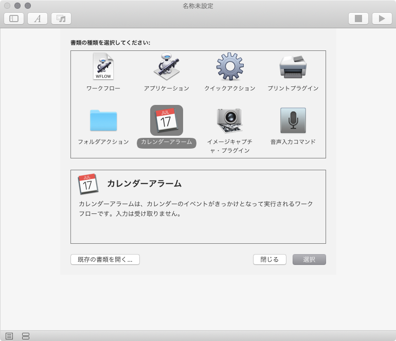Pick the プリントプラグイン printer icon
The width and height of the screenshot is (396, 341).
(x=293, y=67)
